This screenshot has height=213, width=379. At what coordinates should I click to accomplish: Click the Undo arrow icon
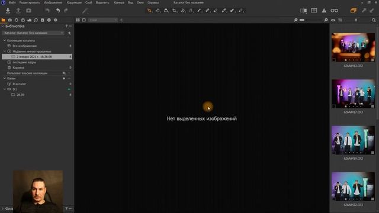pos(57,11)
